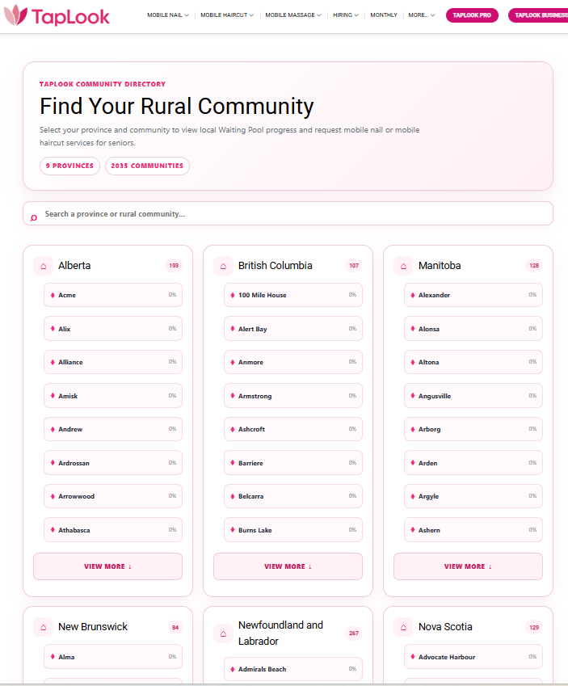Click the diamond marker beside Ashern

[x=413, y=530]
